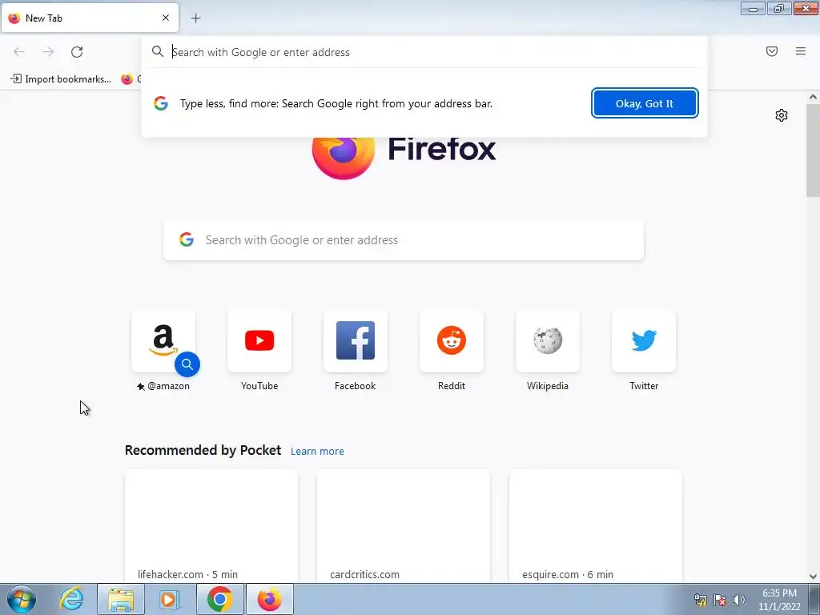This screenshot has width=820, height=615.
Task: Open the cardcritics.com Pocket story card
Action: pos(404,525)
